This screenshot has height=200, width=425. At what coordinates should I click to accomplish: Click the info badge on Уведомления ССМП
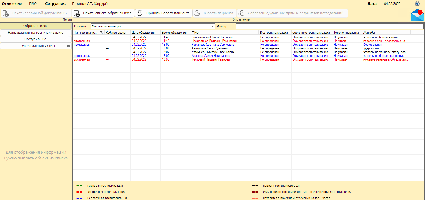click(x=68, y=46)
